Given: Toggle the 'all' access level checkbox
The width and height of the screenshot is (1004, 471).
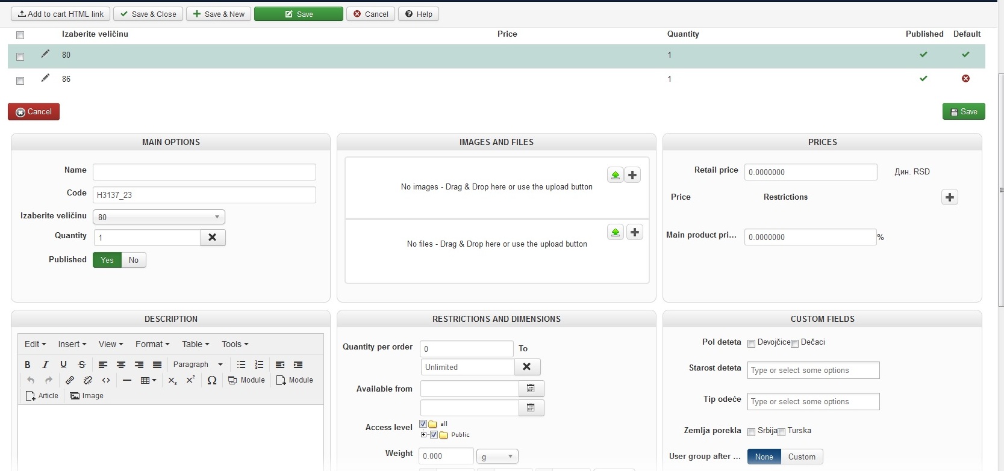Looking at the screenshot, I should pyautogui.click(x=423, y=423).
